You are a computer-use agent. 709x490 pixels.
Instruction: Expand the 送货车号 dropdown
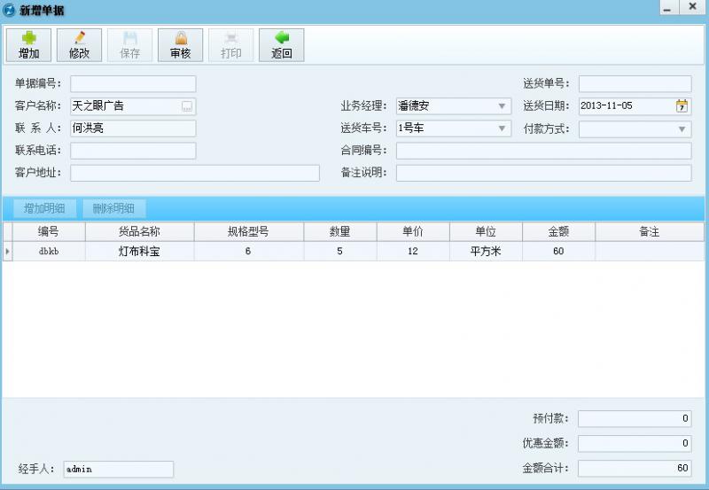tap(502, 128)
